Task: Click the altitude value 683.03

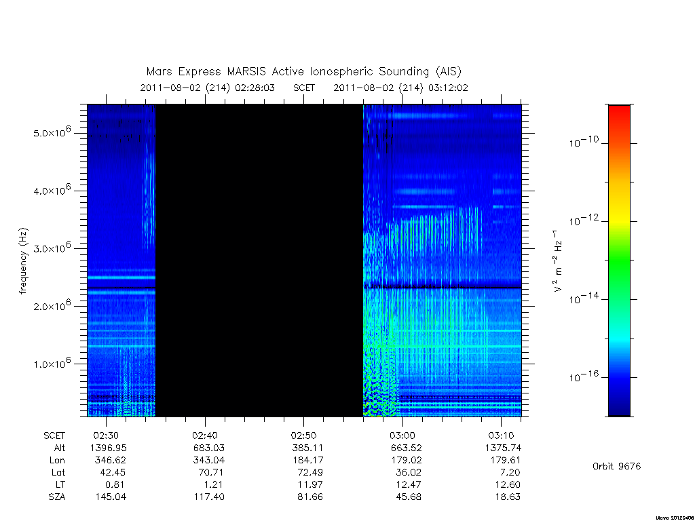Action: (209, 448)
